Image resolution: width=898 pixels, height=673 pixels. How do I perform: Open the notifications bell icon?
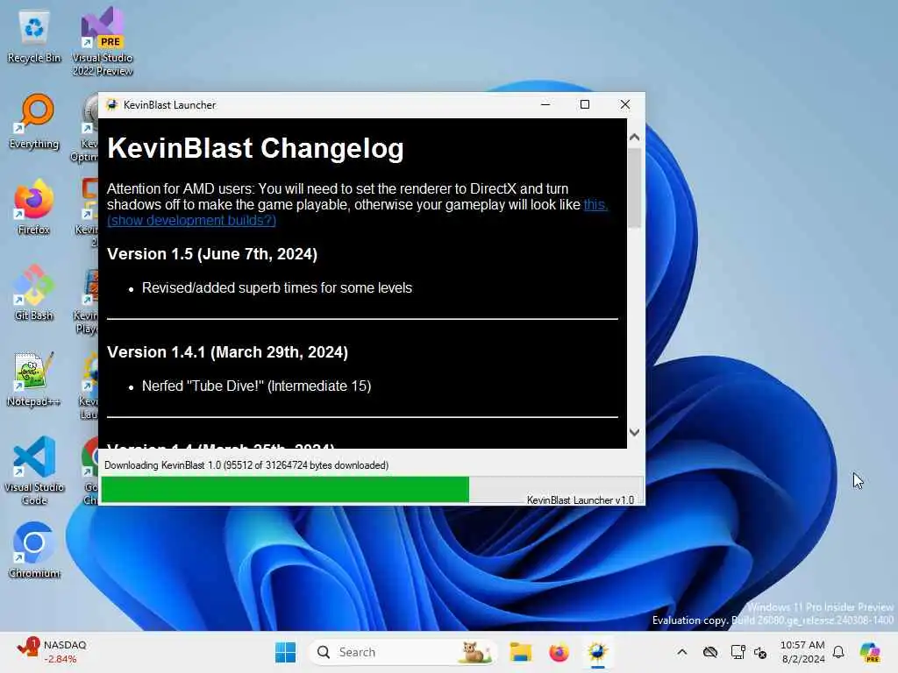[838, 652]
